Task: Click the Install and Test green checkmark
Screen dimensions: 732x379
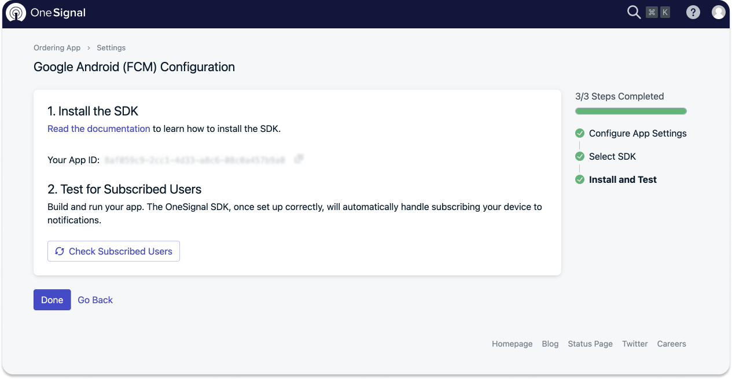Action: click(x=580, y=179)
